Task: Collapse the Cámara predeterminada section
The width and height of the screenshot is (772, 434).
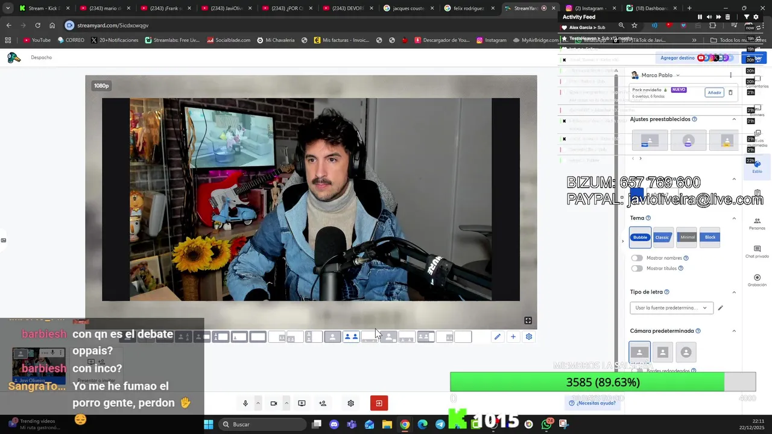Action: 734,331
